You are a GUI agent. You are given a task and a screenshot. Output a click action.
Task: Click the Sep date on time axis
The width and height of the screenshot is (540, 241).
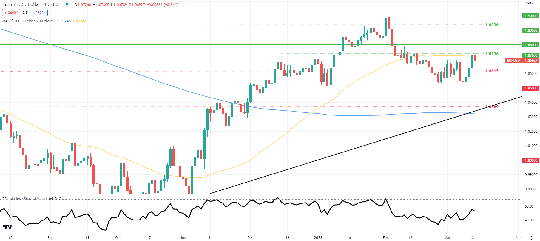coord(50,238)
